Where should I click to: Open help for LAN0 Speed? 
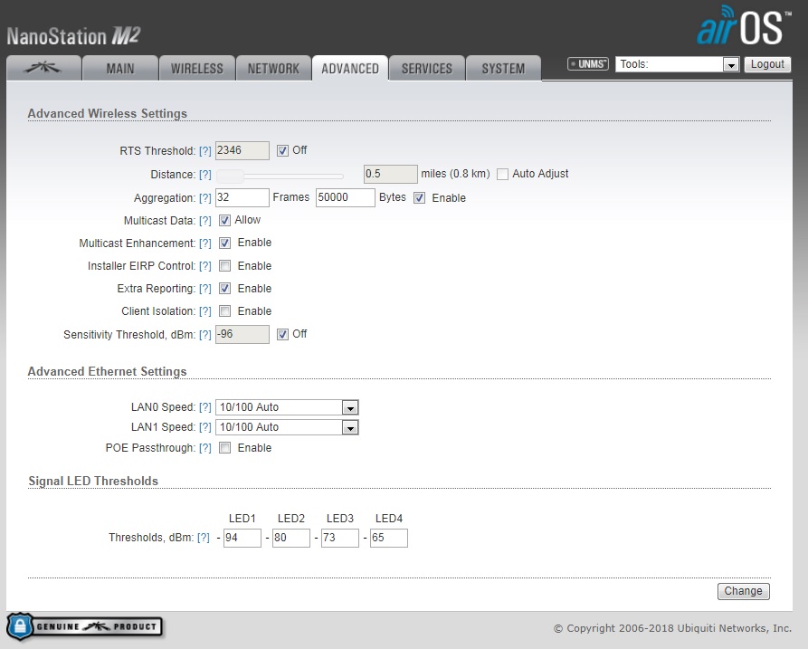[x=205, y=407]
